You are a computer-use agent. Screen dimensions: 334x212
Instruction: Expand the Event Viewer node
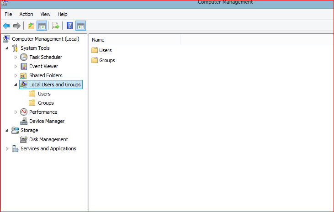[16, 66]
